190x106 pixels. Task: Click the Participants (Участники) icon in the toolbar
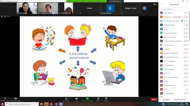66,98
